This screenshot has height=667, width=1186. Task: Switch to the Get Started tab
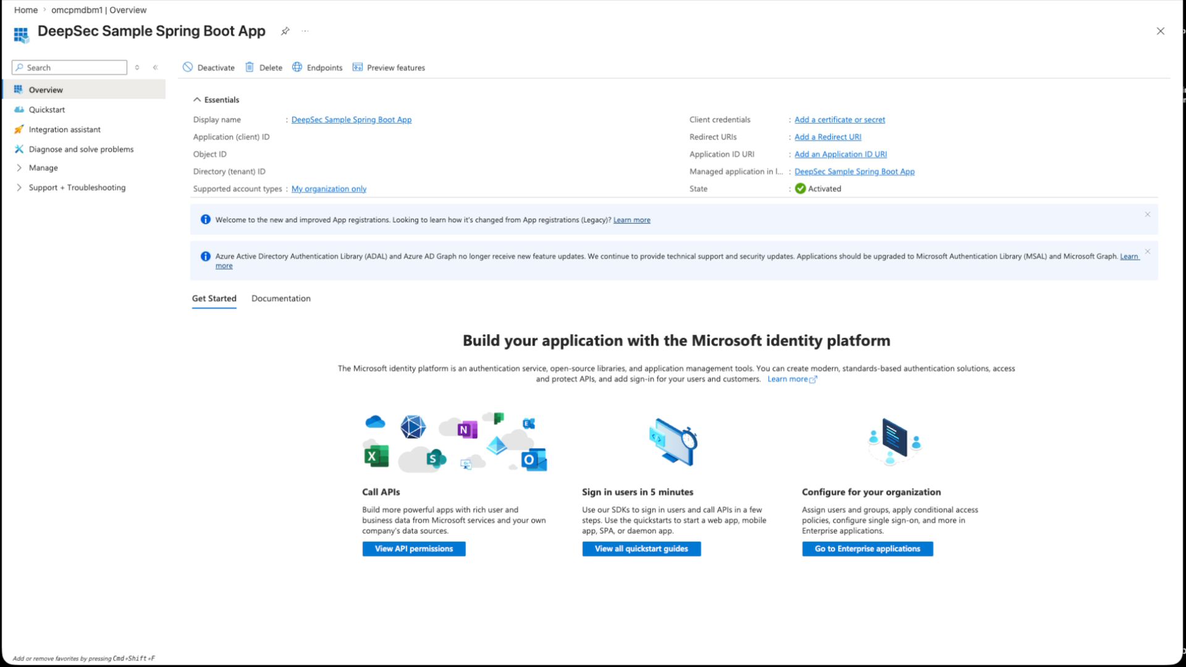click(x=214, y=298)
